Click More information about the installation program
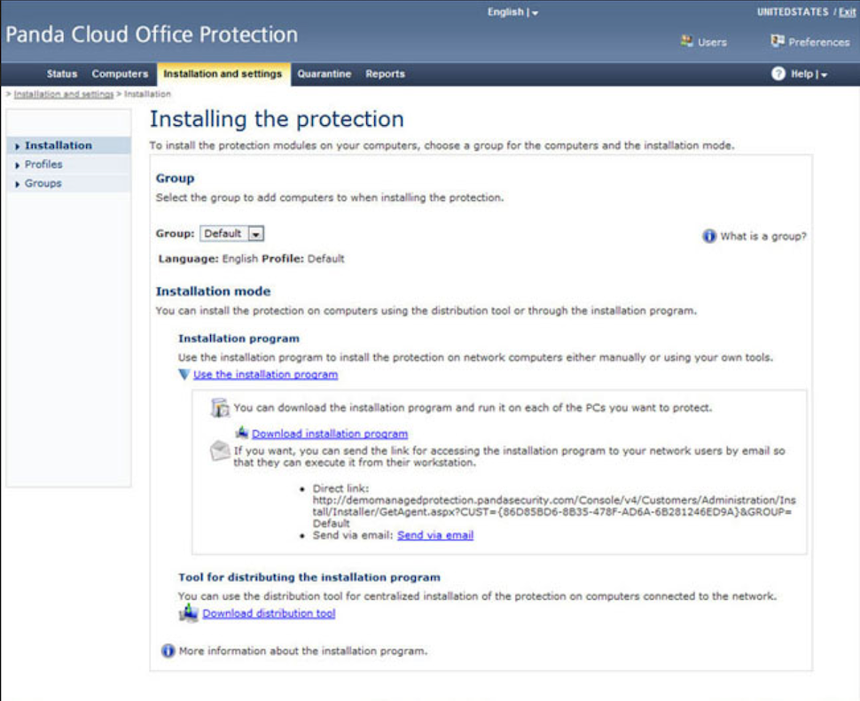This screenshot has height=701, width=860. [302, 651]
